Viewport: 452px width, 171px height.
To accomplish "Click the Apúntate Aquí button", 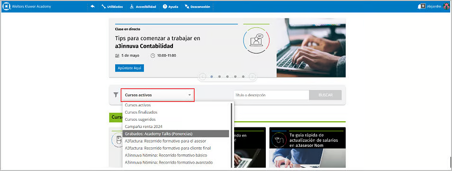I will coord(129,68).
